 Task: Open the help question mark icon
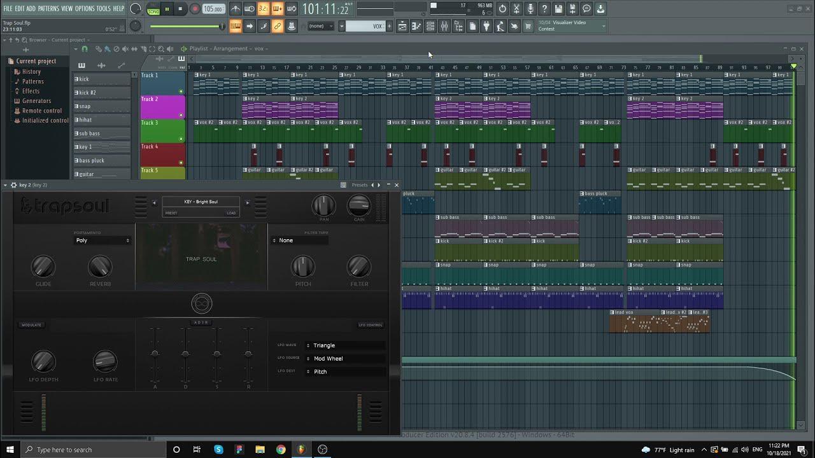pos(544,9)
